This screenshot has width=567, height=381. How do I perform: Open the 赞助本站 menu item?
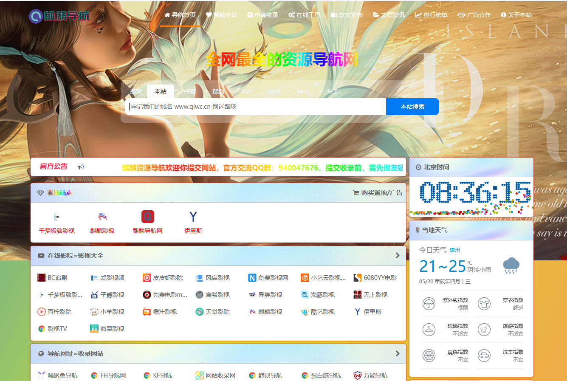pyautogui.click(x=222, y=15)
